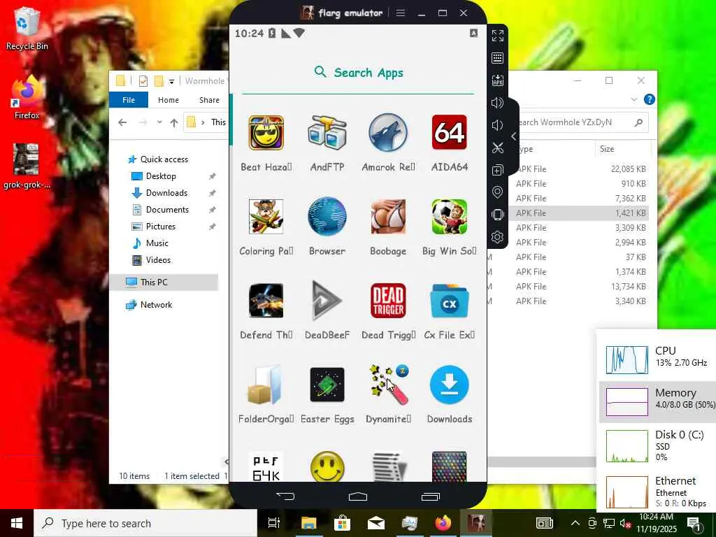The width and height of the screenshot is (716, 537).
Task: Lower emulator volume with second speaker icon
Action: click(x=497, y=125)
